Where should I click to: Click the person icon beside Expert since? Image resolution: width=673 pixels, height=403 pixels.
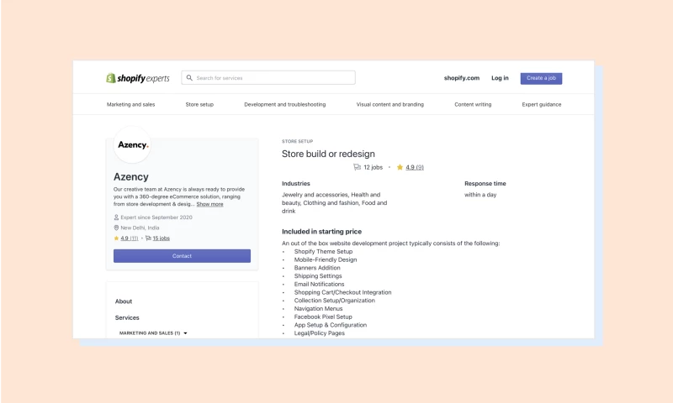[x=116, y=217]
